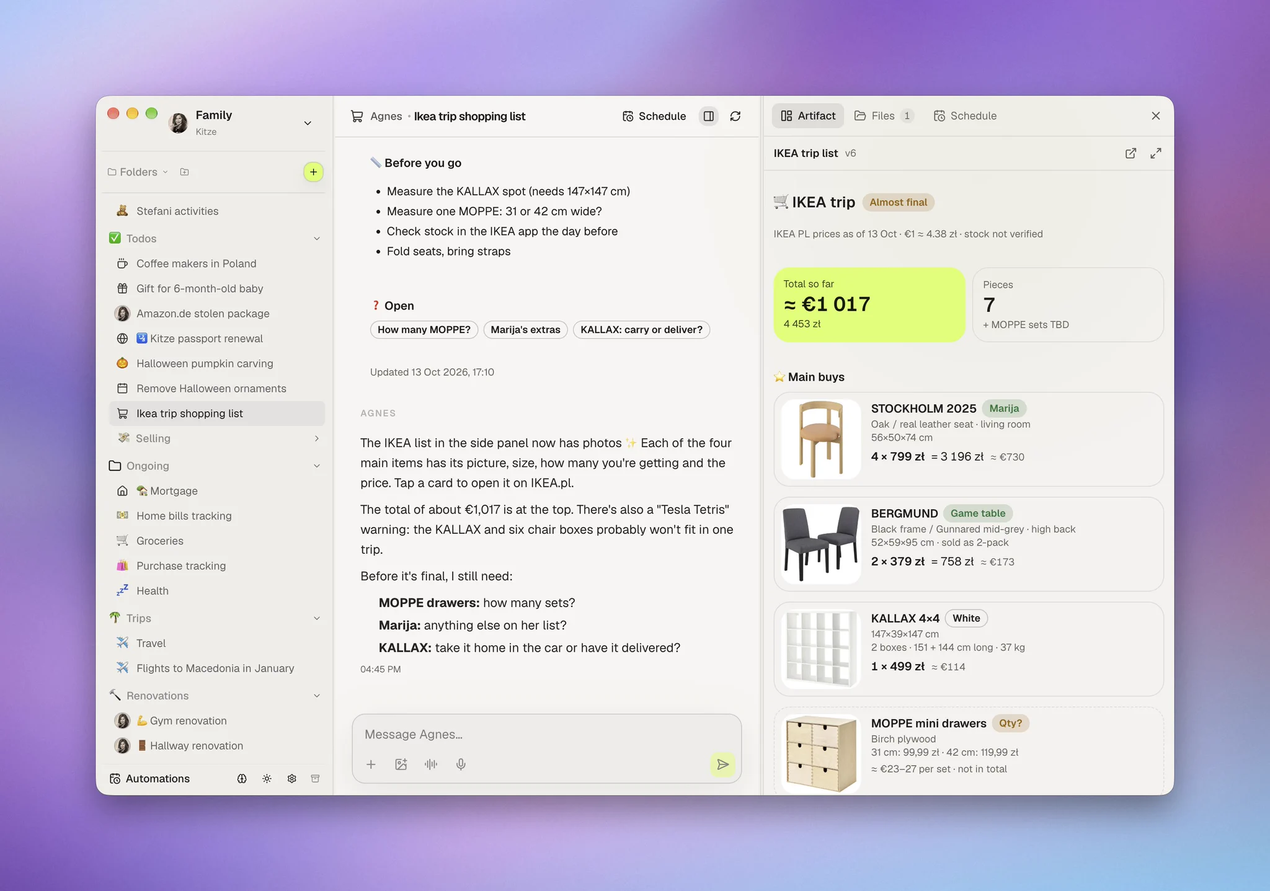Expand the IKEA trip list artifact to fullscreen

tap(1156, 153)
